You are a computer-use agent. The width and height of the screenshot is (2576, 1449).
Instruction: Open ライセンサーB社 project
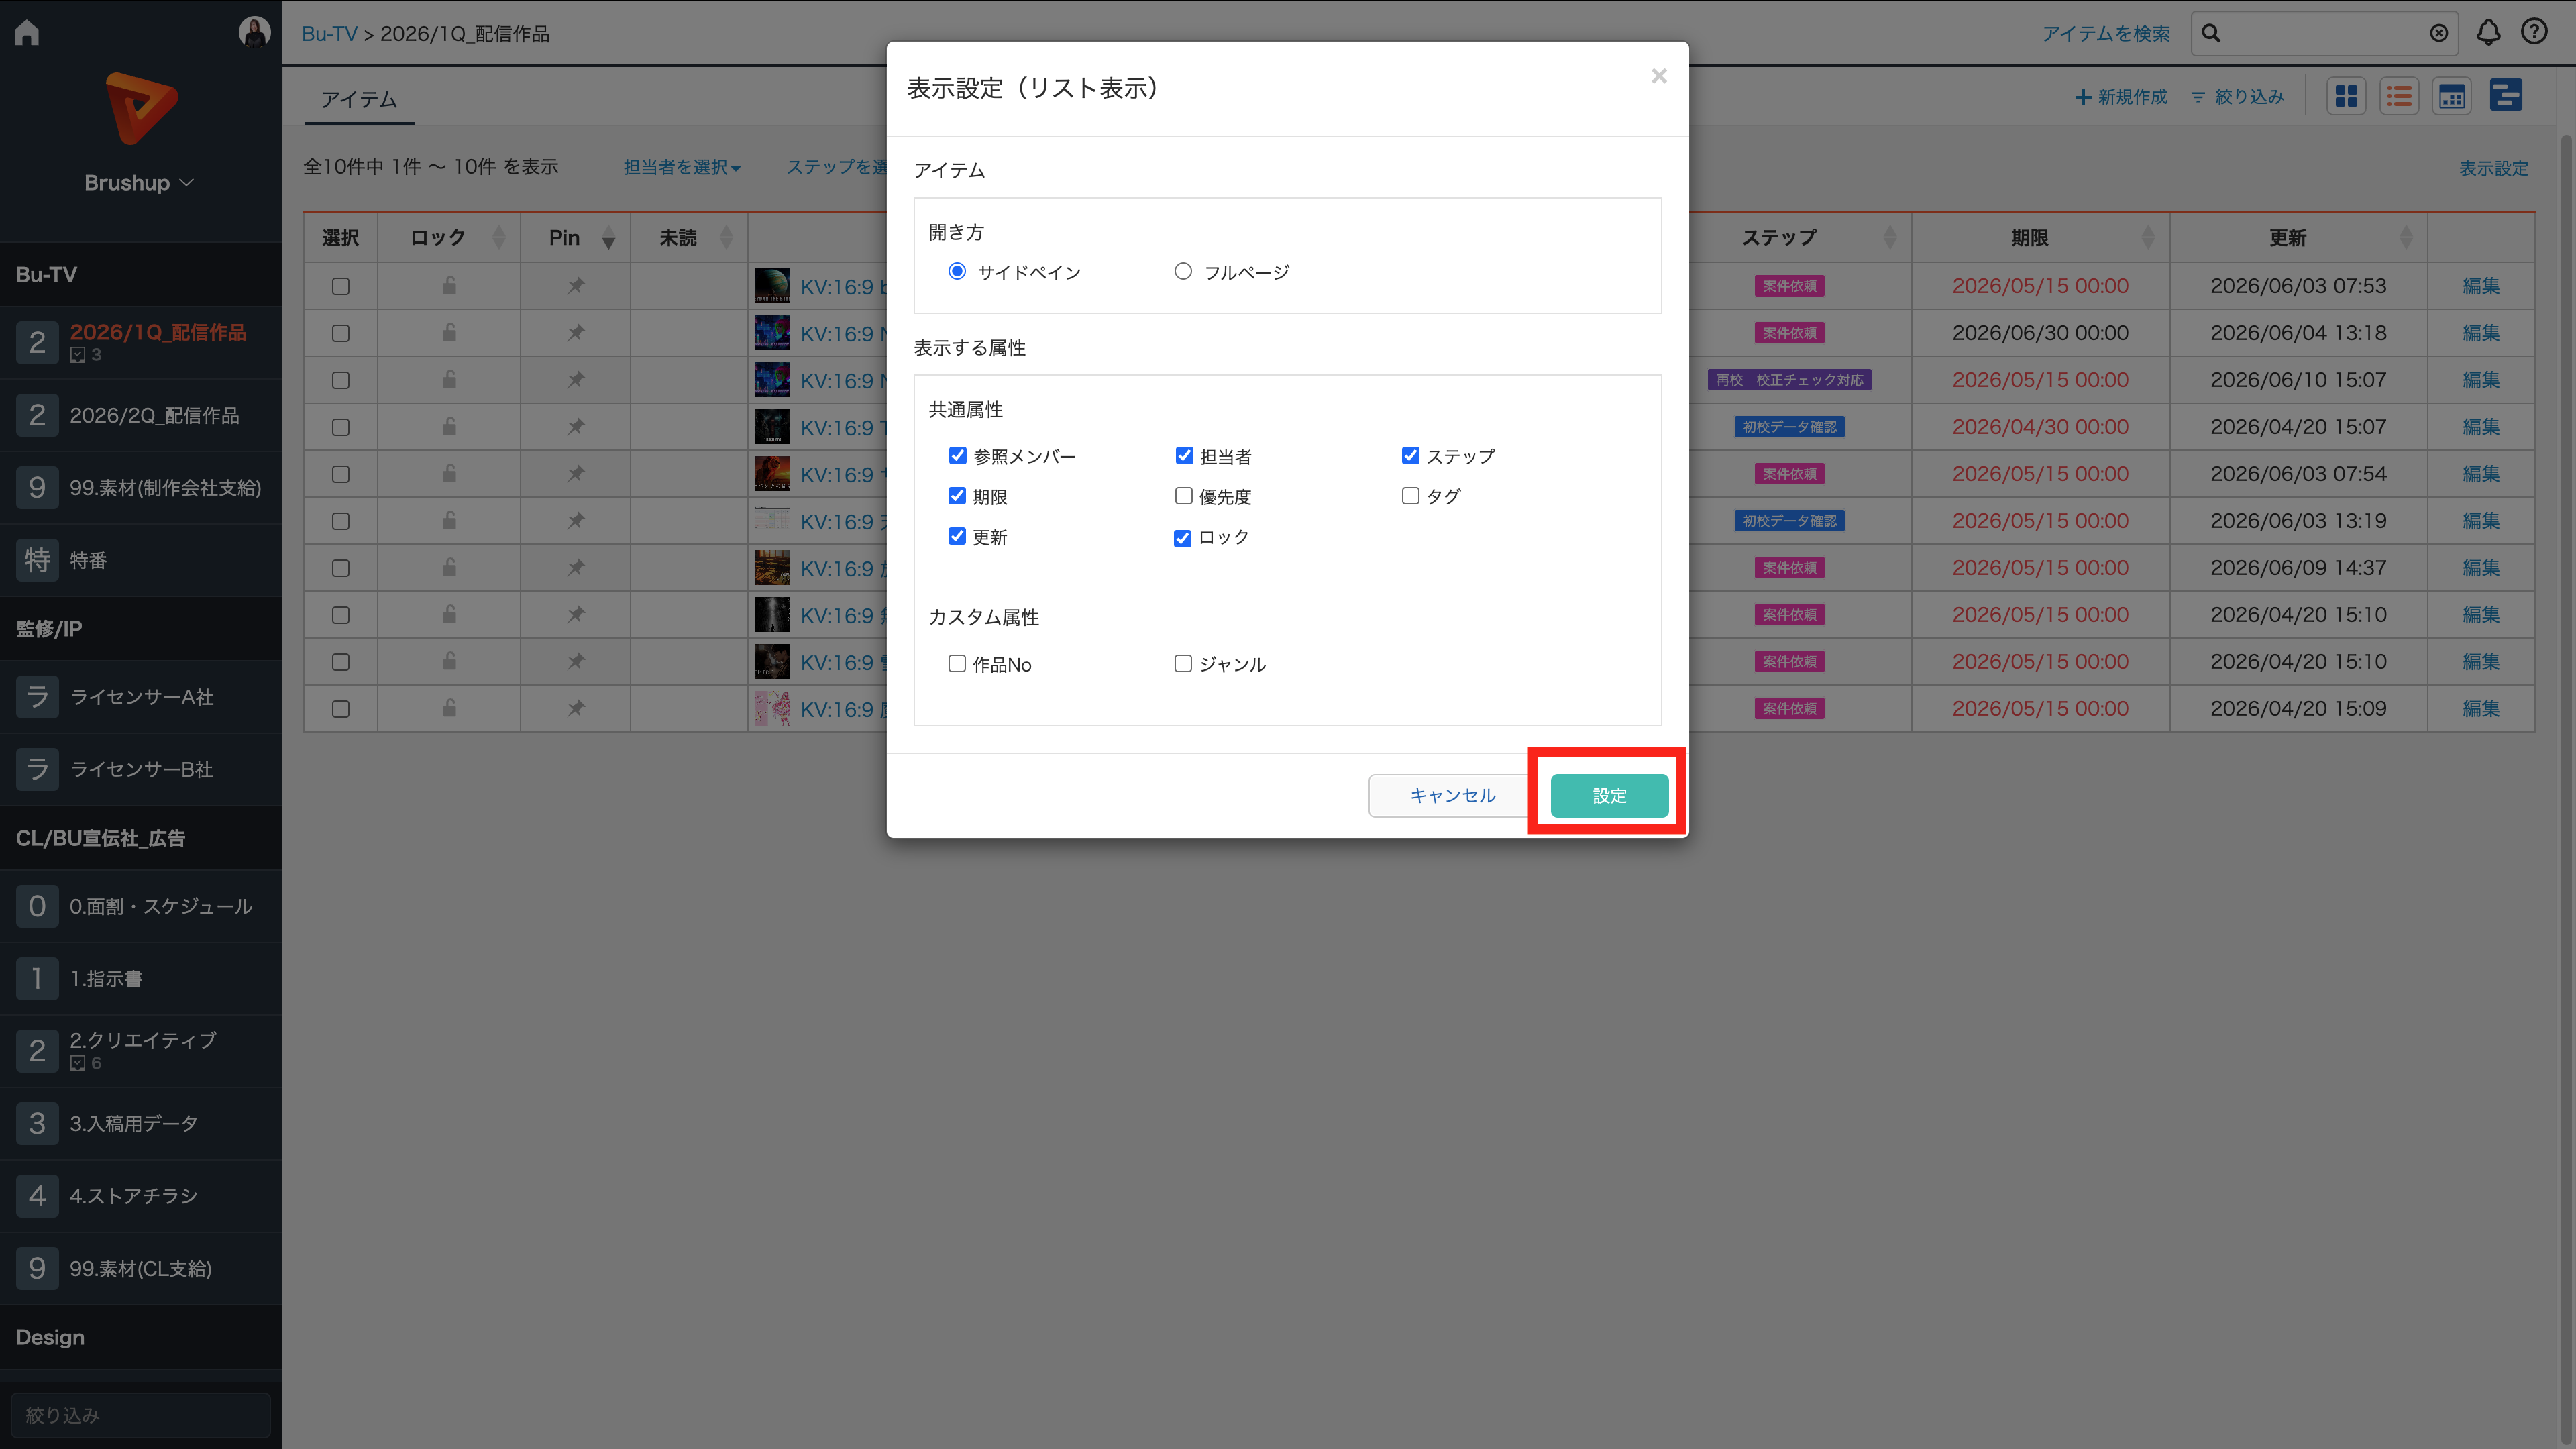[x=140, y=769]
